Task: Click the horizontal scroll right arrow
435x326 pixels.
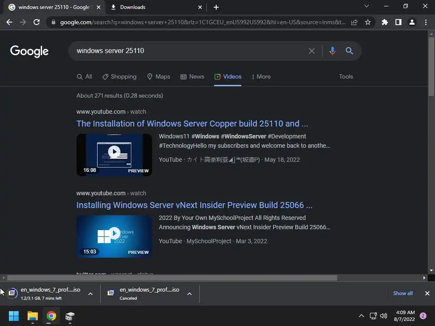Action: pyautogui.click(x=424, y=278)
